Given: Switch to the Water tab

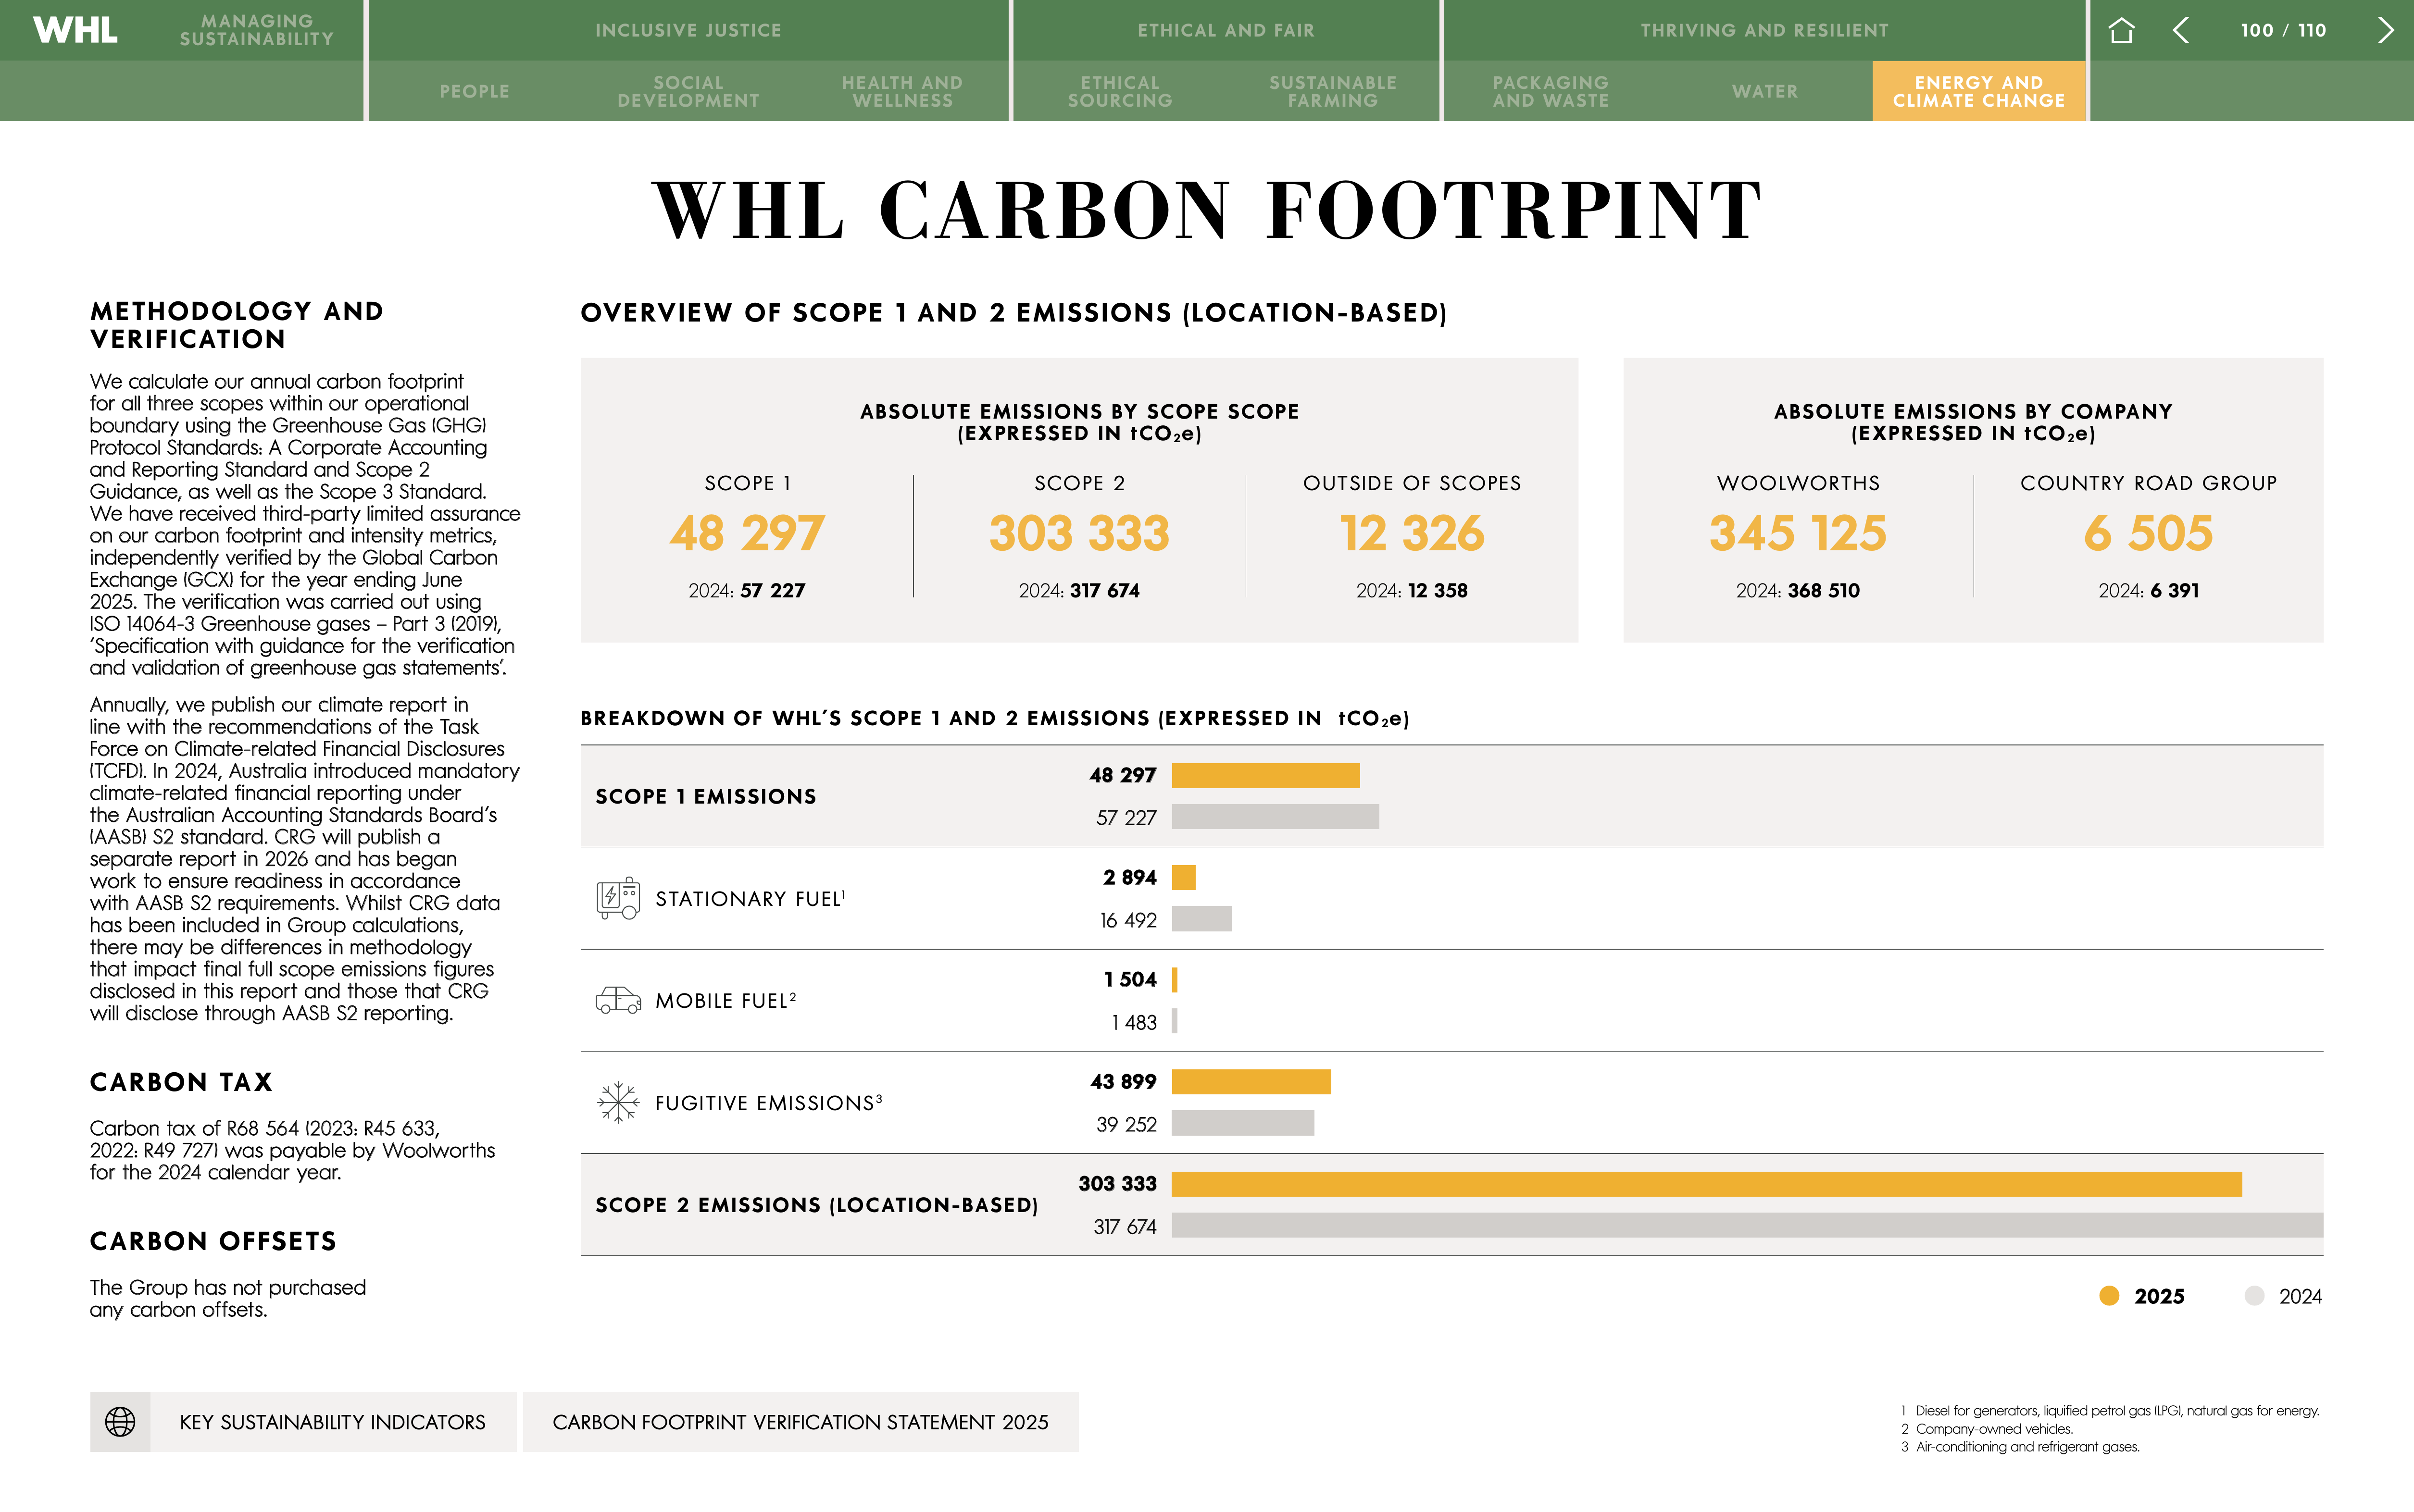Looking at the screenshot, I should [1765, 91].
